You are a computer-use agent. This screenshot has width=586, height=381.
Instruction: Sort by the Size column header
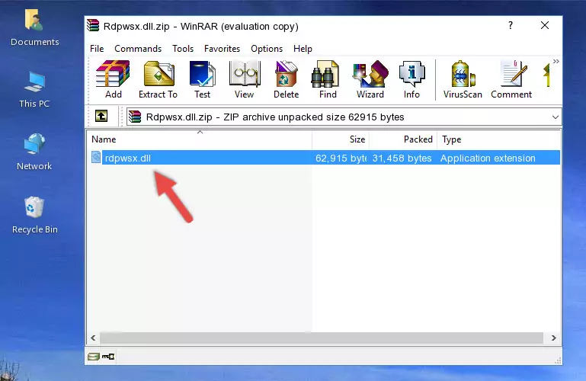341,139
